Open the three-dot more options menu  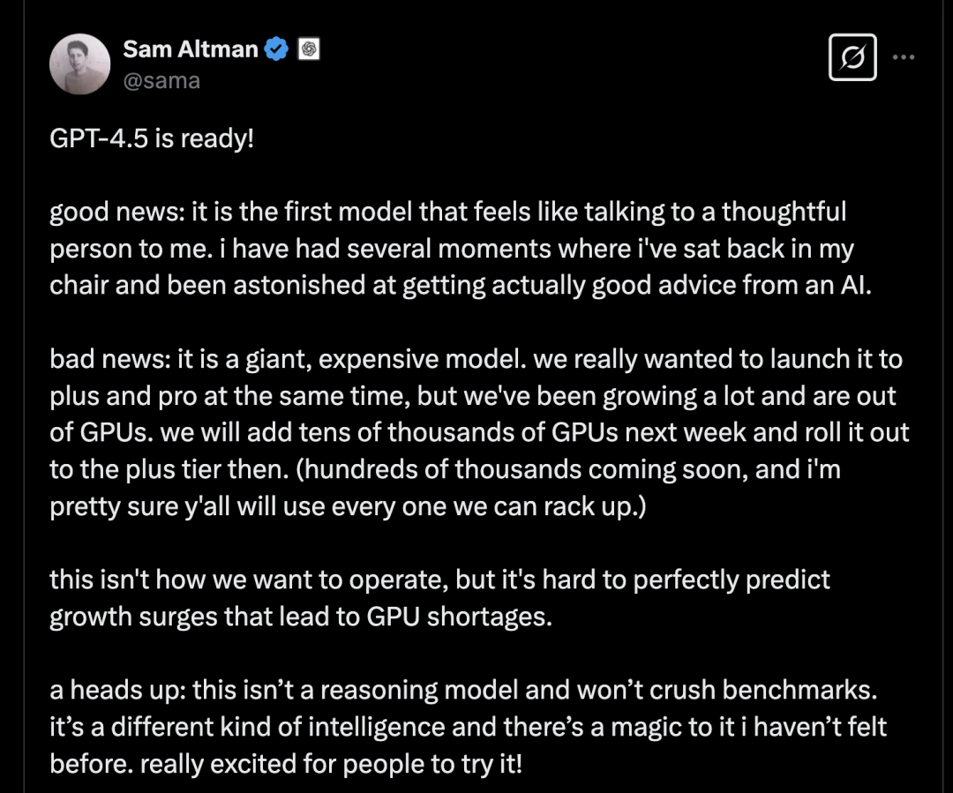904,57
